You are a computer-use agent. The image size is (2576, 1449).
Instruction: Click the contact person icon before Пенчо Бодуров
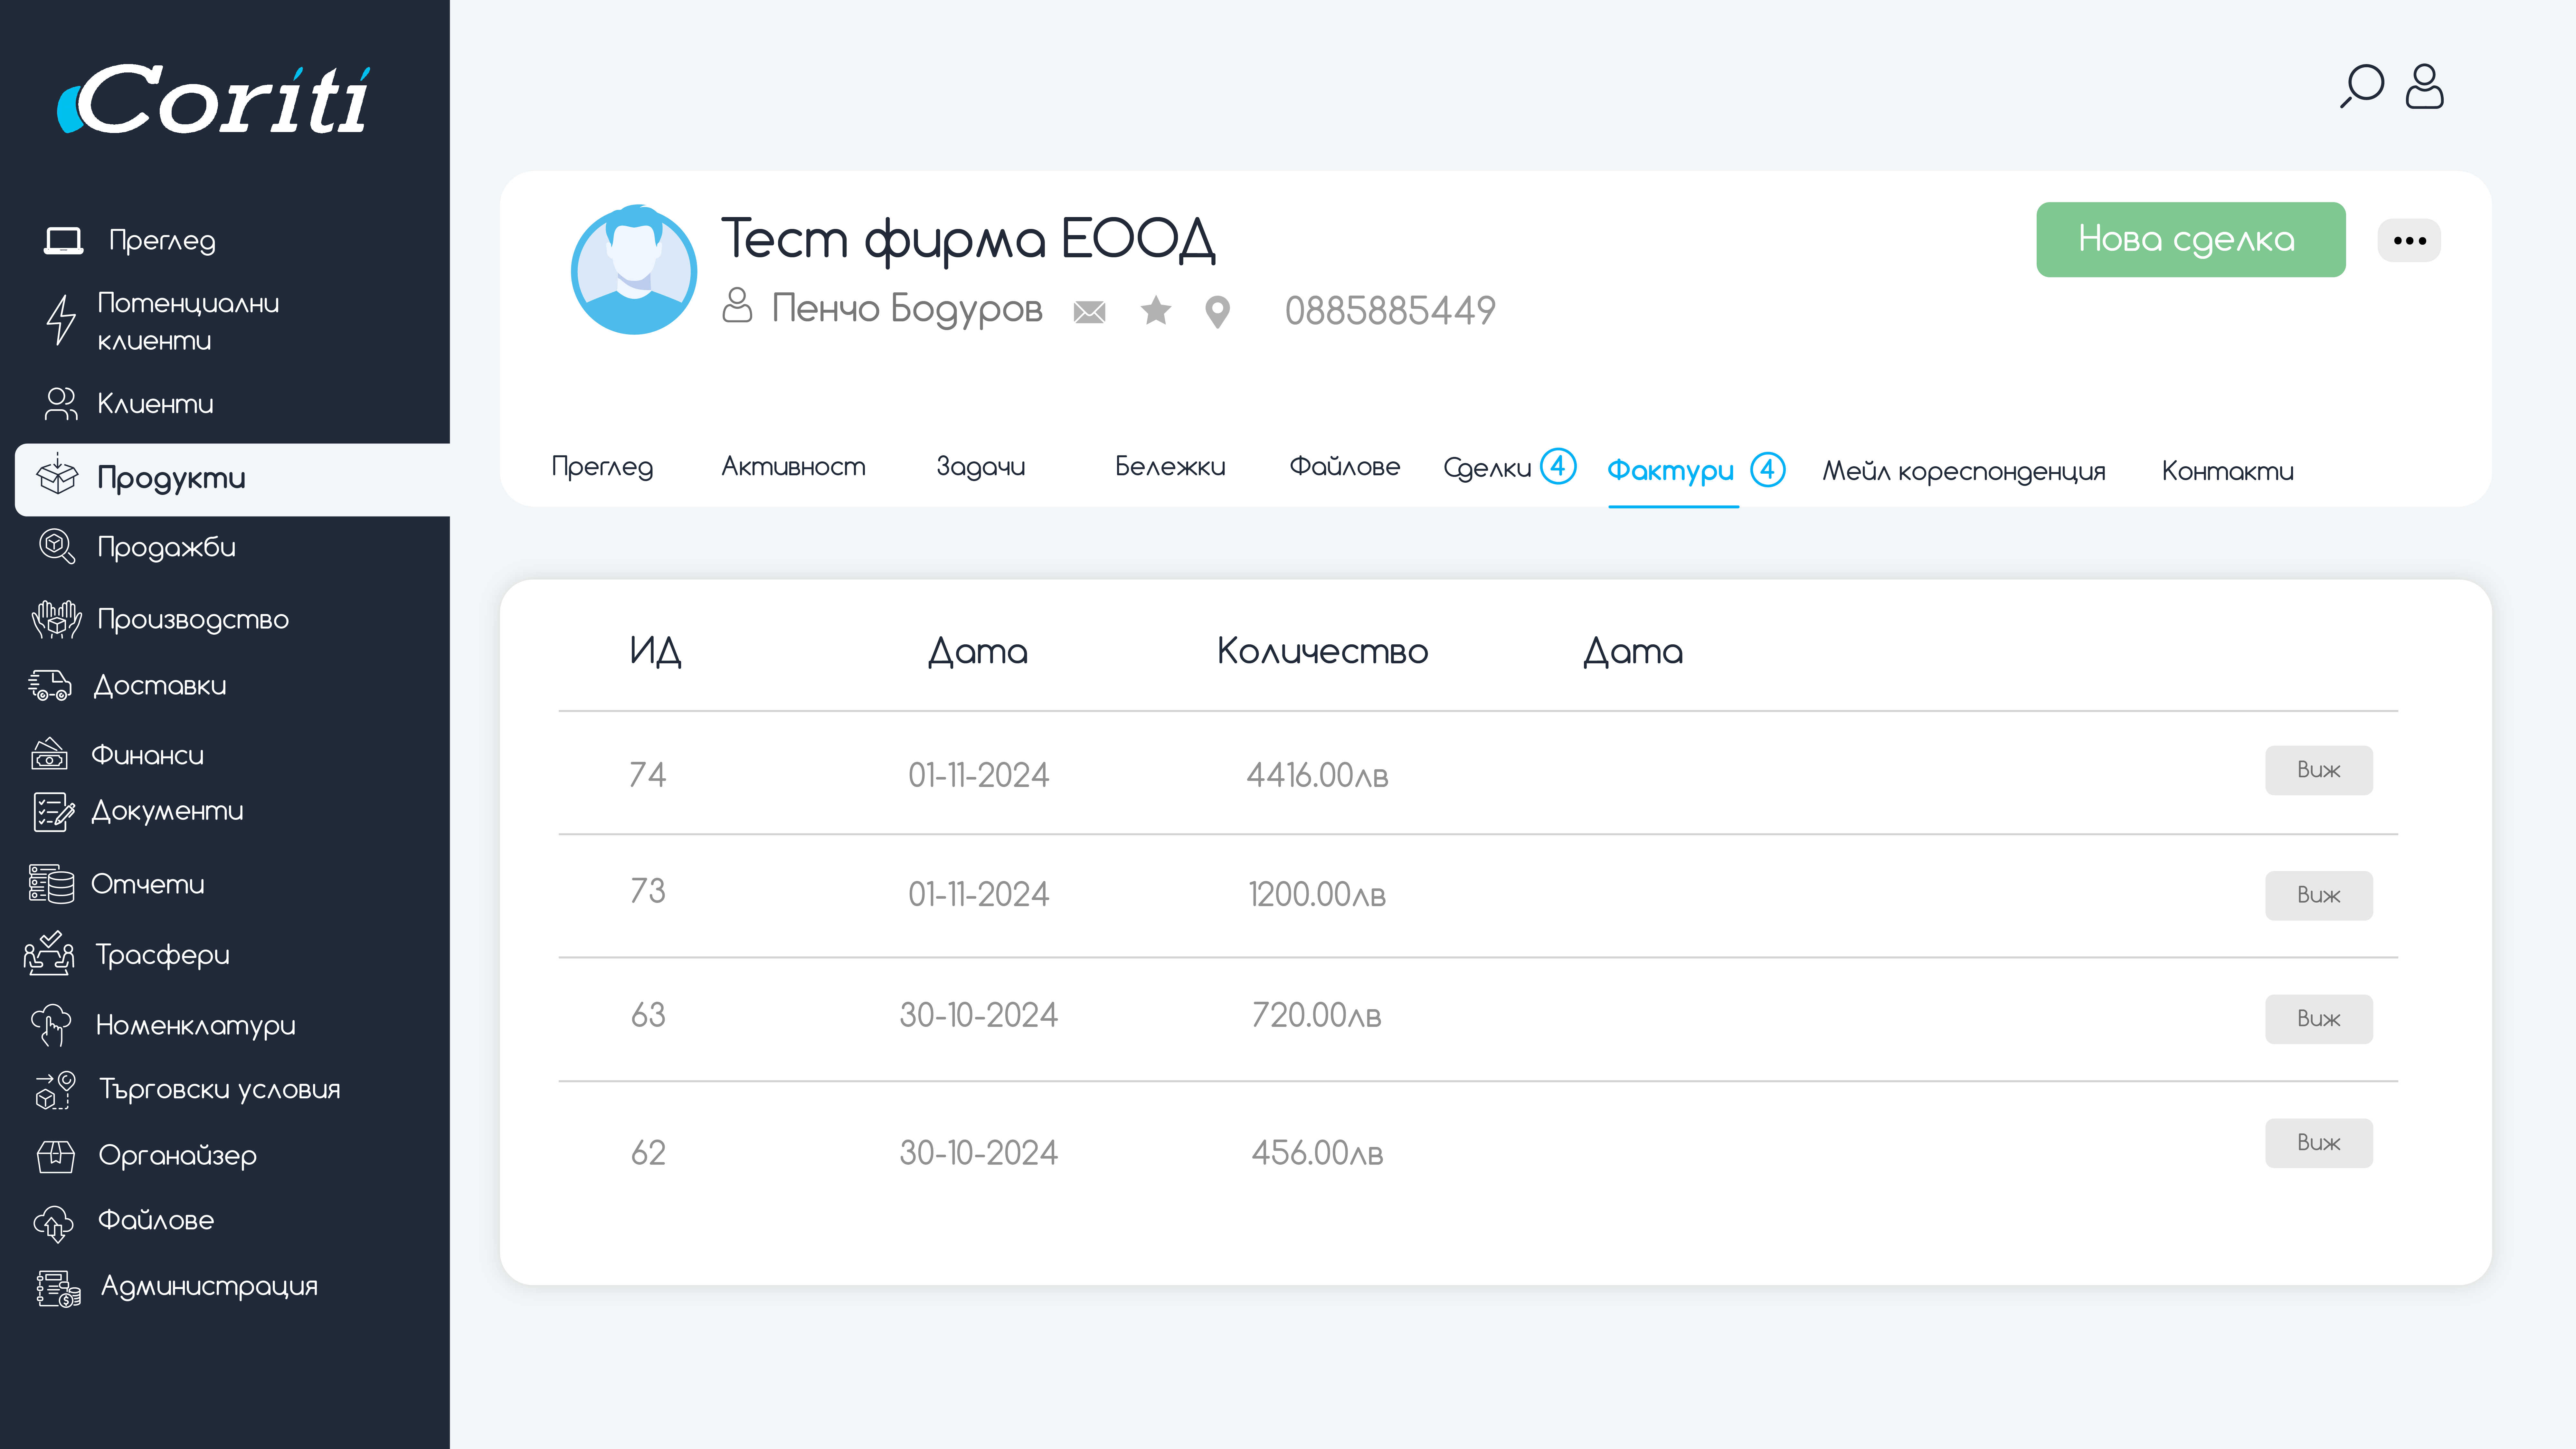pyautogui.click(x=737, y=305)
